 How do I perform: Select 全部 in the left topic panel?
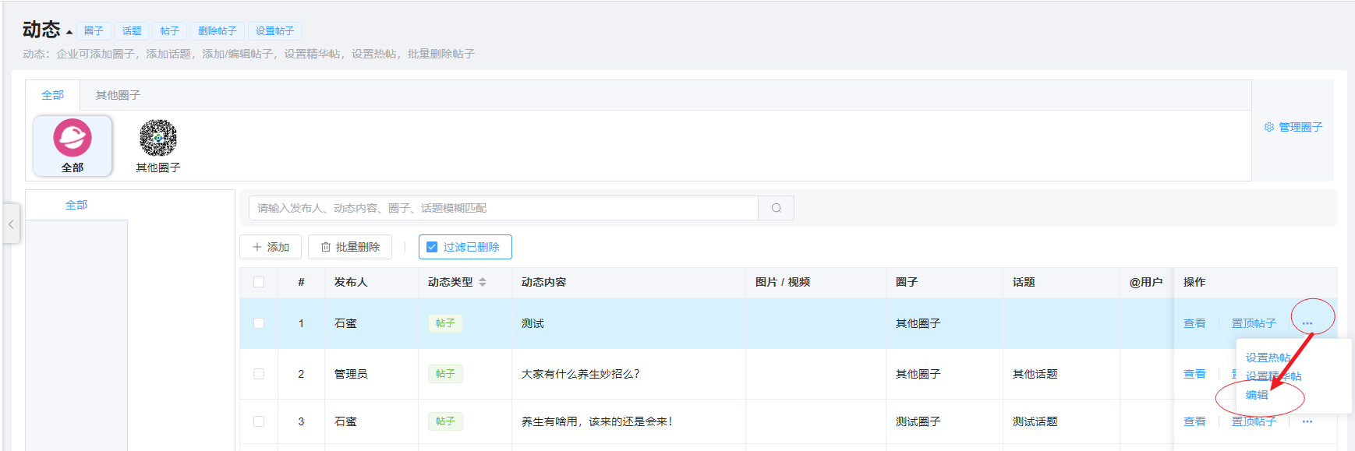[x=76, y=205]
